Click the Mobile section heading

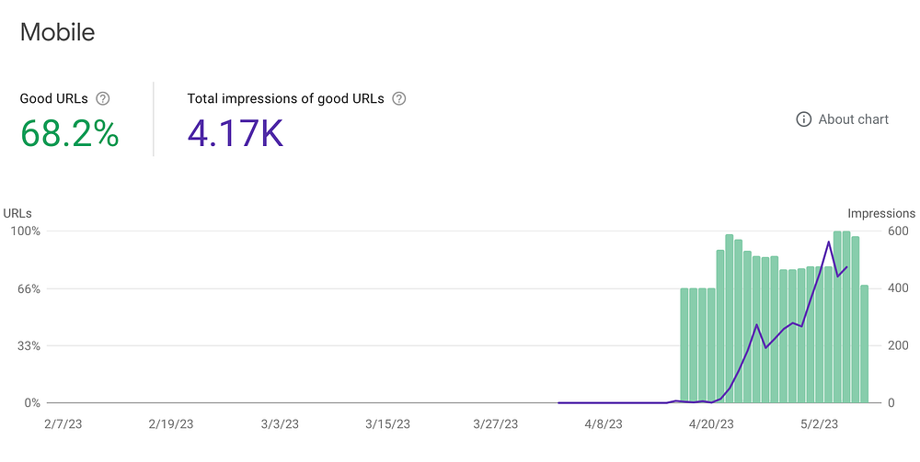57,31
